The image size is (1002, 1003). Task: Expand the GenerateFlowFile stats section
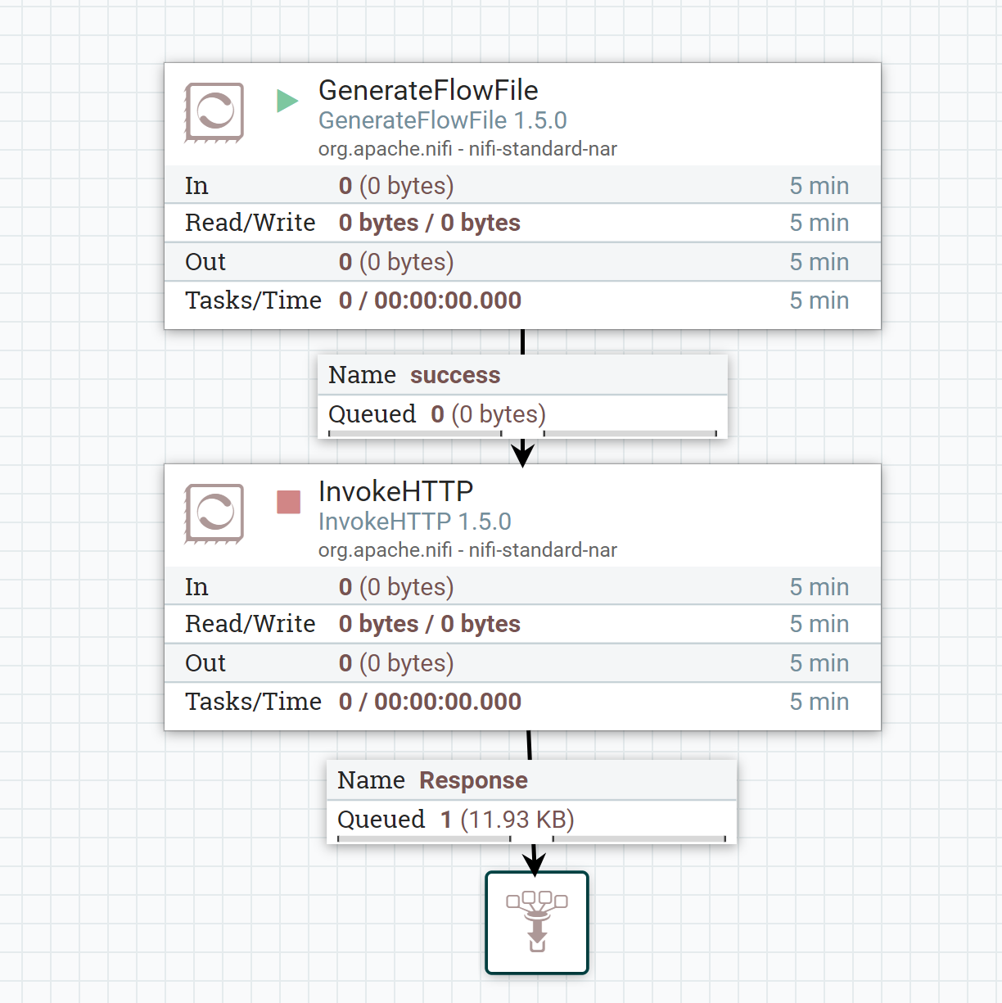pos(522,242)
